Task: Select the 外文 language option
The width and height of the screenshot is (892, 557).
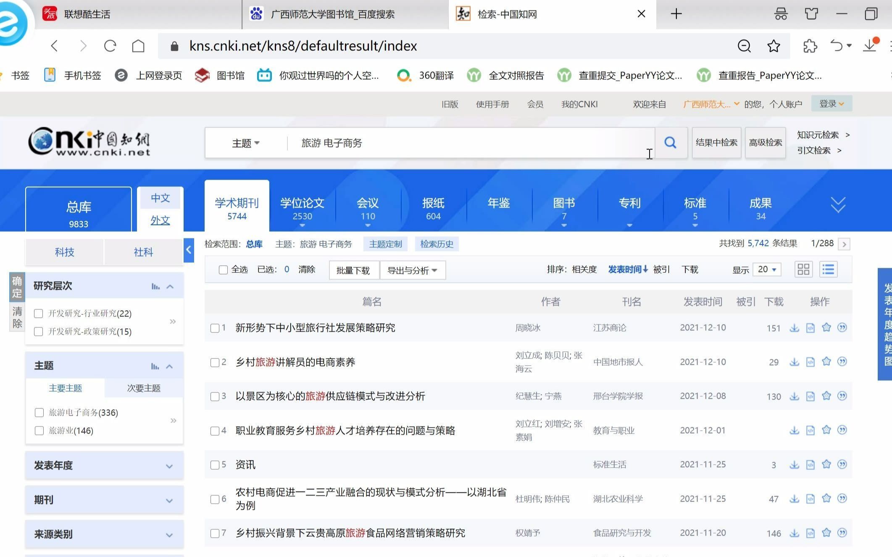Action: click(160, 220)
